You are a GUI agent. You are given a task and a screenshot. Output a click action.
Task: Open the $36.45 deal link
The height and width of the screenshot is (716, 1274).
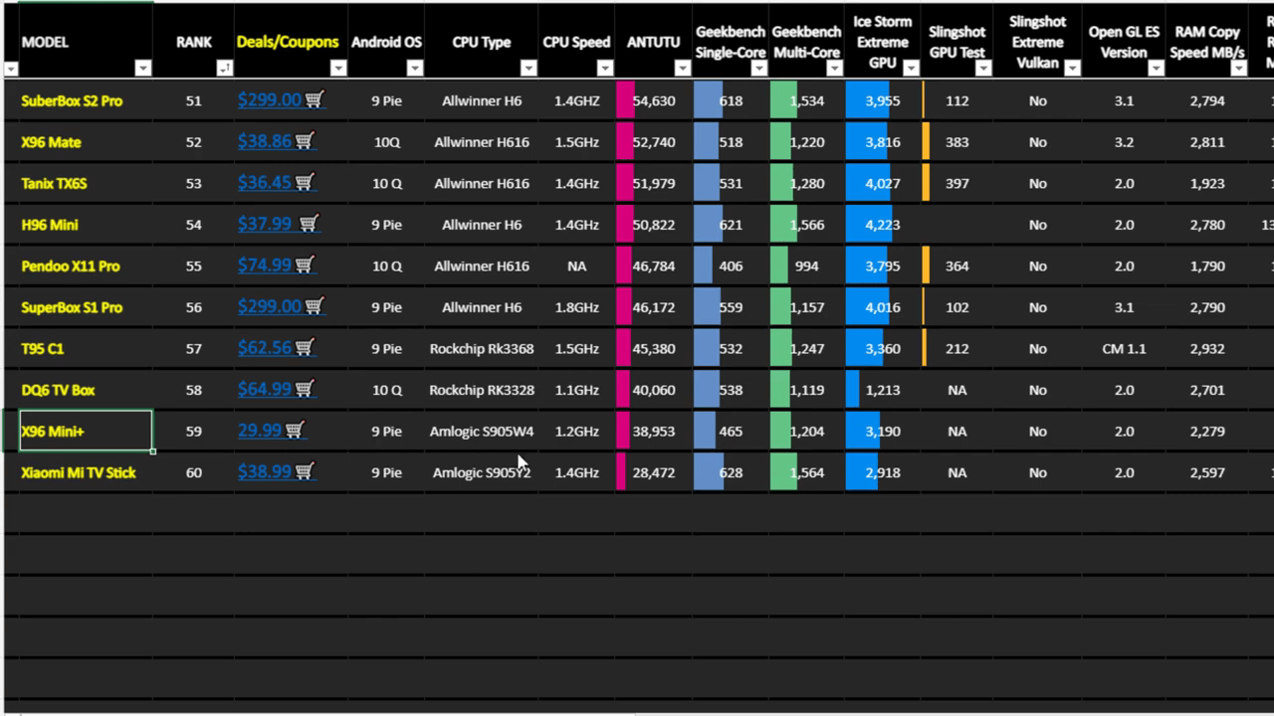(x=265, y=182)
